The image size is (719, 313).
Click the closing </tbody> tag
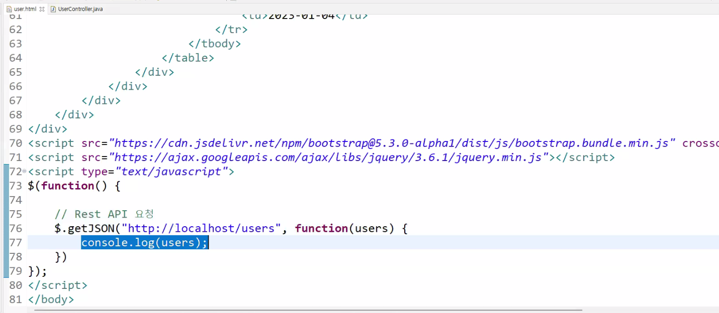coord(215,44)
